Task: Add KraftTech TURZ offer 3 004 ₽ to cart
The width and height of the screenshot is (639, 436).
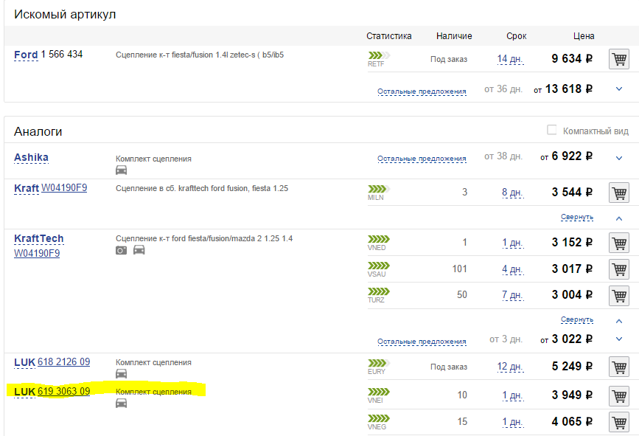Action: [619, 295]
